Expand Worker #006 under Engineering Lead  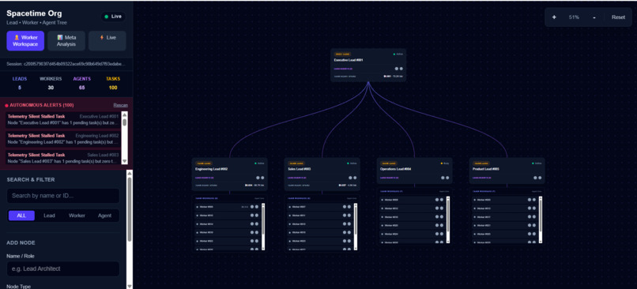(x=227, y=207)
